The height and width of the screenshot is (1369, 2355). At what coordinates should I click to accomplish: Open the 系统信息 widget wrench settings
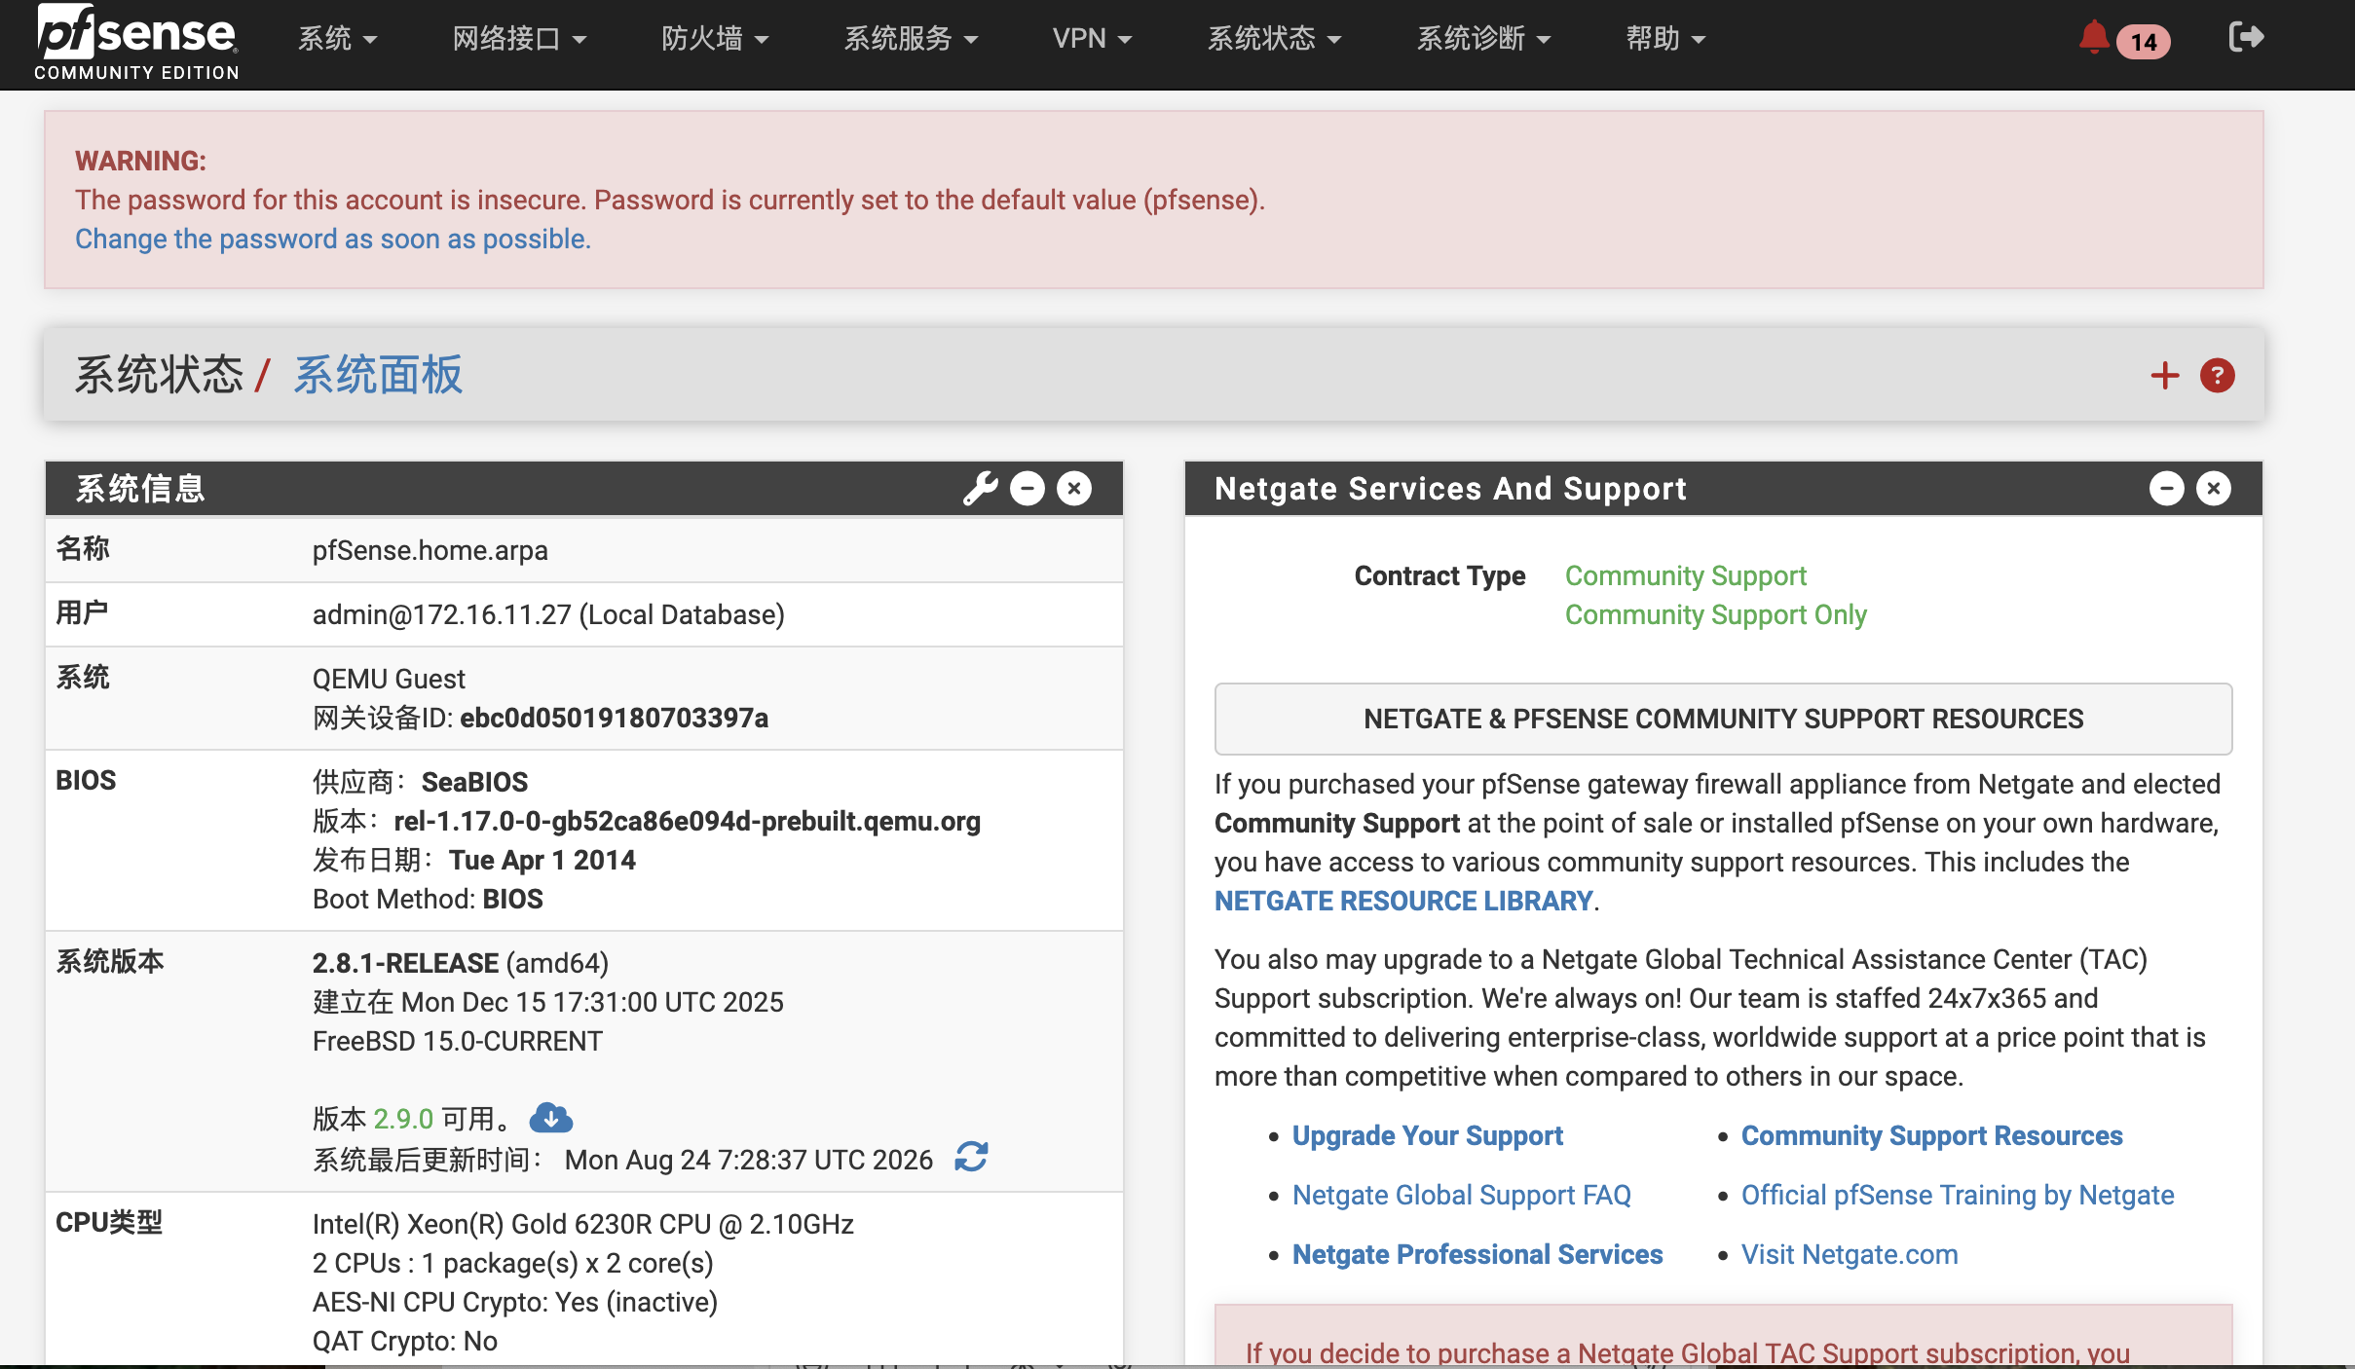point(981,488)
